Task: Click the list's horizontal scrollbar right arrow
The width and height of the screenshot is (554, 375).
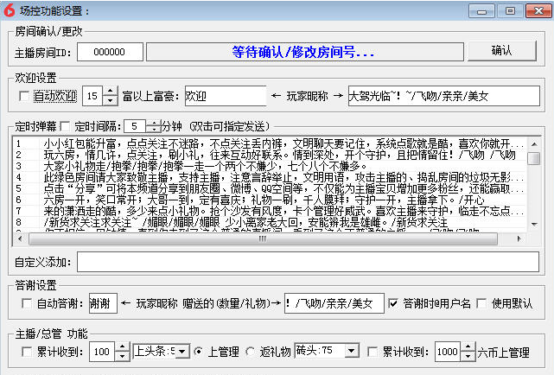Action: 519,238
